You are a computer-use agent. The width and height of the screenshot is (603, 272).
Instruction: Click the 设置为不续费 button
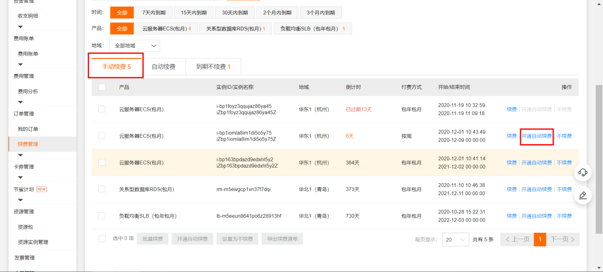pyautogui.click(x=238, y=239)
